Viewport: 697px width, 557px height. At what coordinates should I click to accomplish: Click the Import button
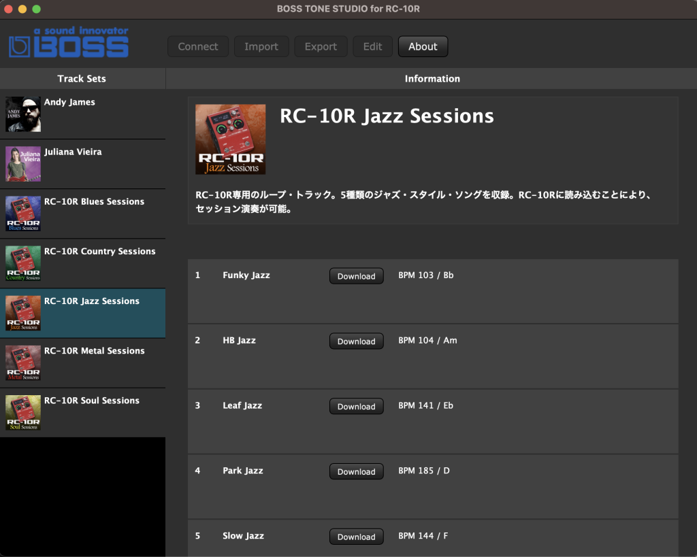(261, 47)
